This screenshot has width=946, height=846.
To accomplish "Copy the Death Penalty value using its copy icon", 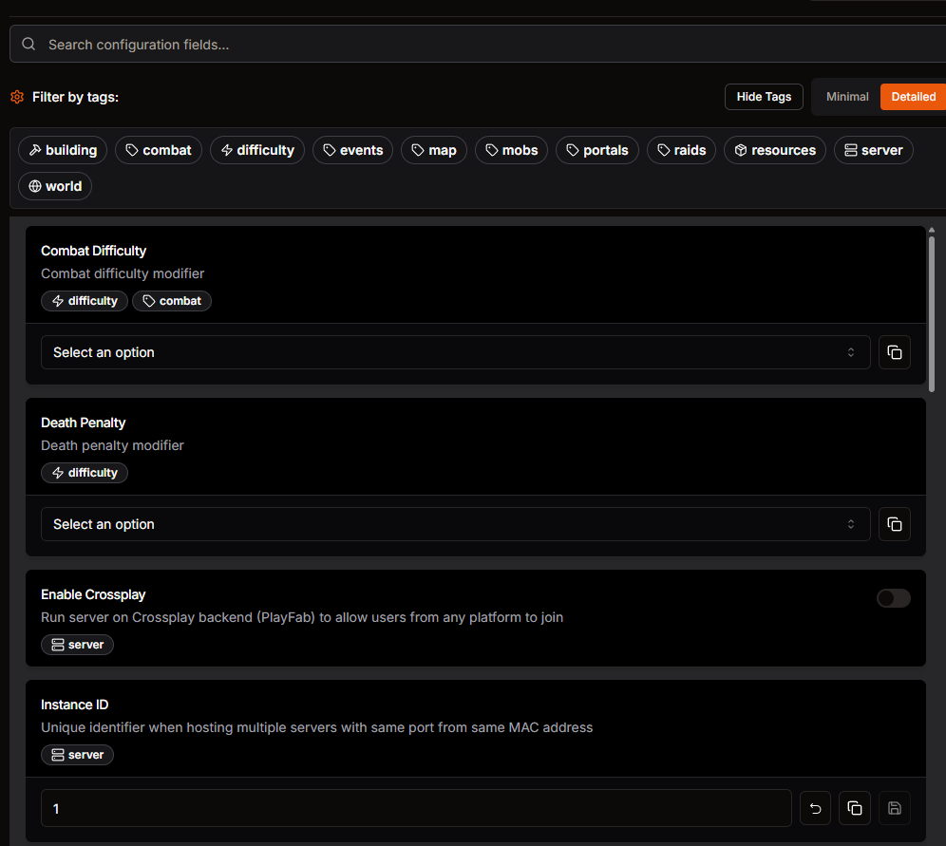I will pyautogui.click(x=894, y=523).
